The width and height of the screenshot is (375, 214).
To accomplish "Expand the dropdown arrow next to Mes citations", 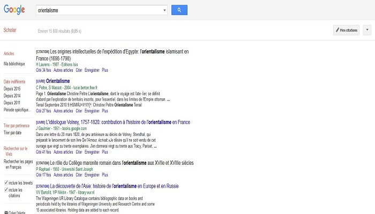I will [x=367, y=30].
